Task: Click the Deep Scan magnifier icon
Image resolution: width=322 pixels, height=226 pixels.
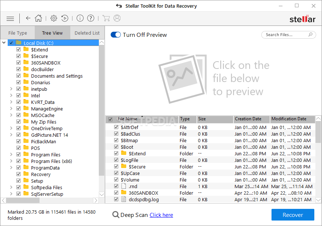Action: pyautogui.click(x=116, y=215)
